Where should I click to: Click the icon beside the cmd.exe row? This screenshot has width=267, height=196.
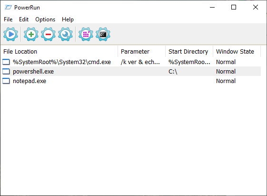click(6, 62)
